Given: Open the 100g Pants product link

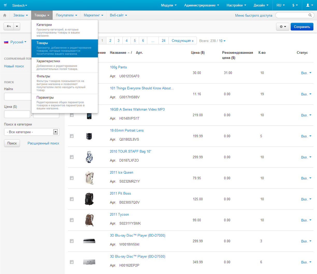Looking at the screenshot, I should coord(118,67).
